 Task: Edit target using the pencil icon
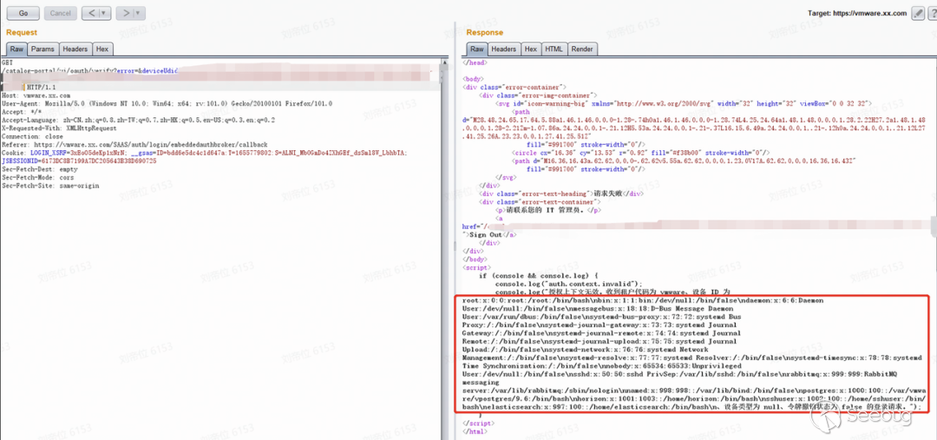[917, 13]
